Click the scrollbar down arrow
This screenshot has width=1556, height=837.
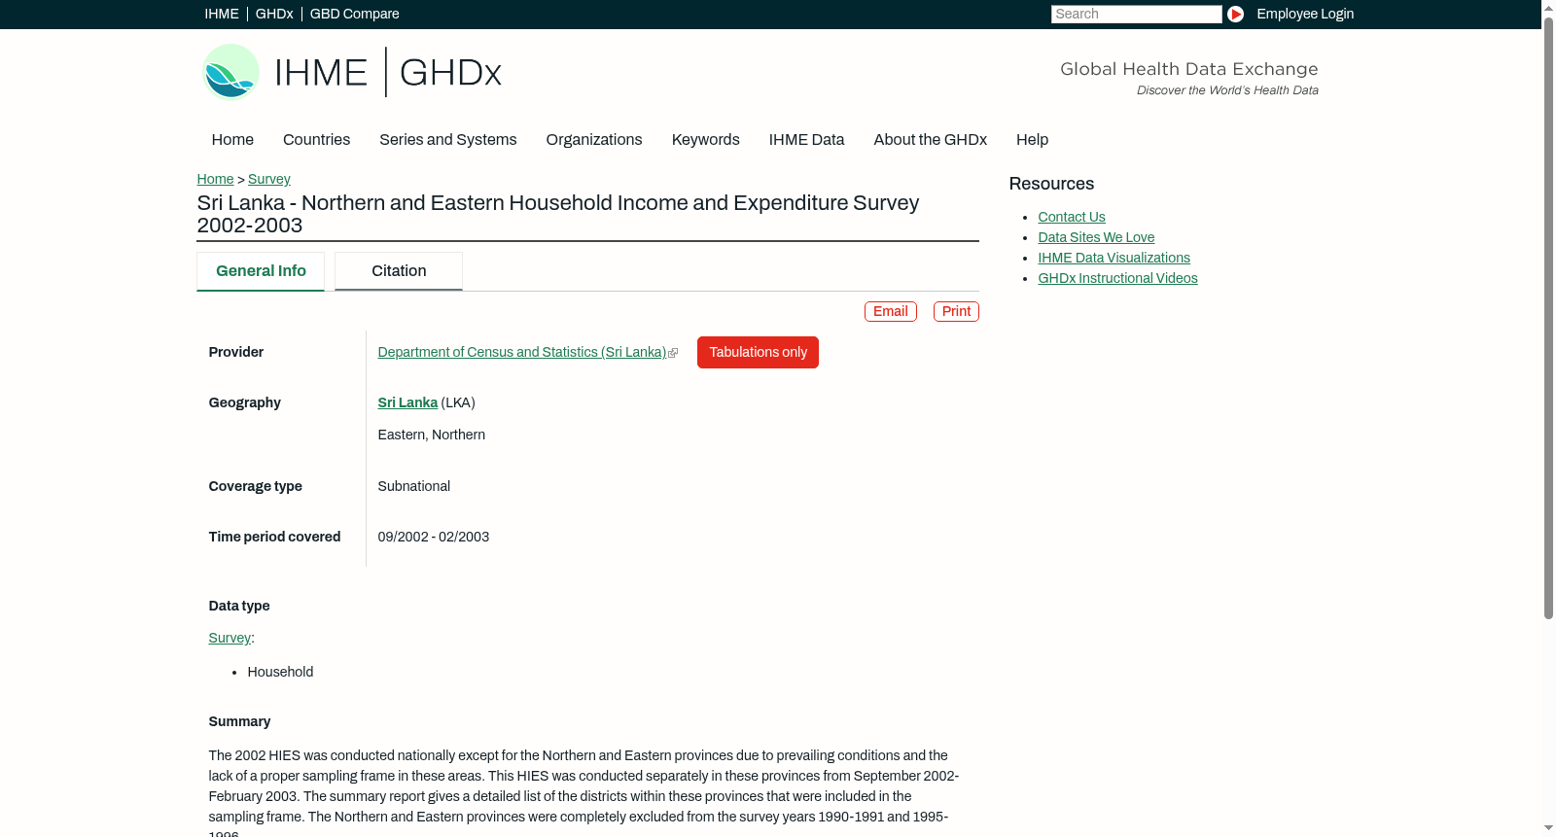1548,829
